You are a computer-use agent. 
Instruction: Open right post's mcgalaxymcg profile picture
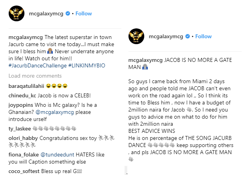(136, 37)
